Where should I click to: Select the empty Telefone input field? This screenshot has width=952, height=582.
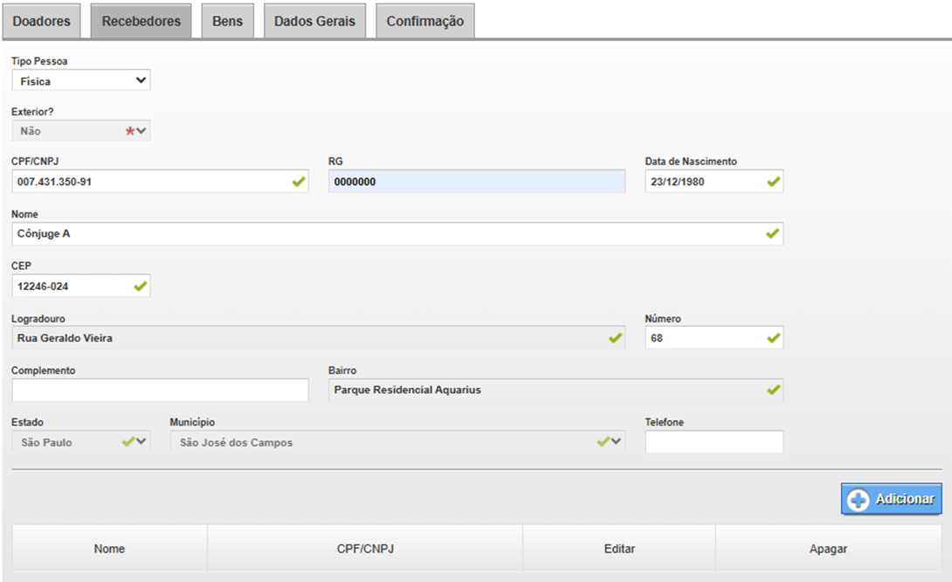(x=714, y=442)
